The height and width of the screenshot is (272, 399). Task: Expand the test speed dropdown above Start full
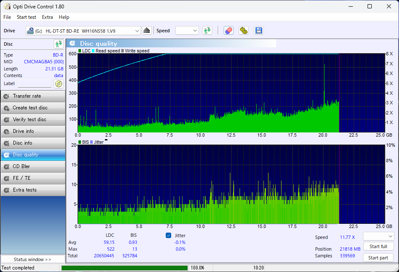tap(378, 236)
